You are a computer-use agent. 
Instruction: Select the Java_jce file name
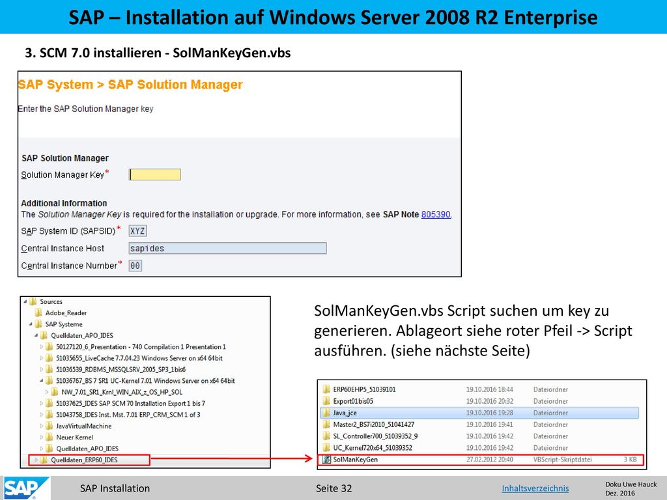point(345,413)
